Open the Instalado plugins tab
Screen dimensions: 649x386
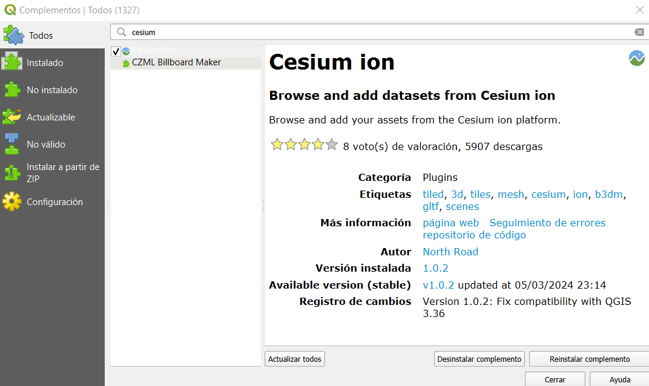[52, 62]
